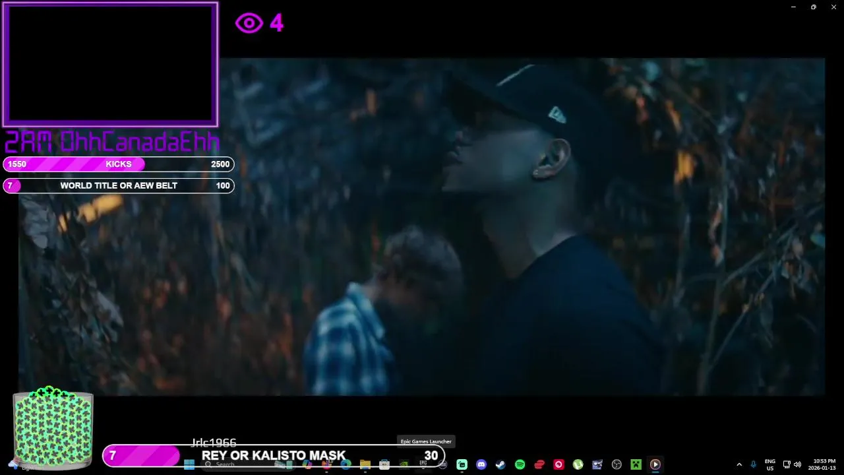
Task: Click the microphone tray icon
Action: pyautogui.click(x=753, y=464)
